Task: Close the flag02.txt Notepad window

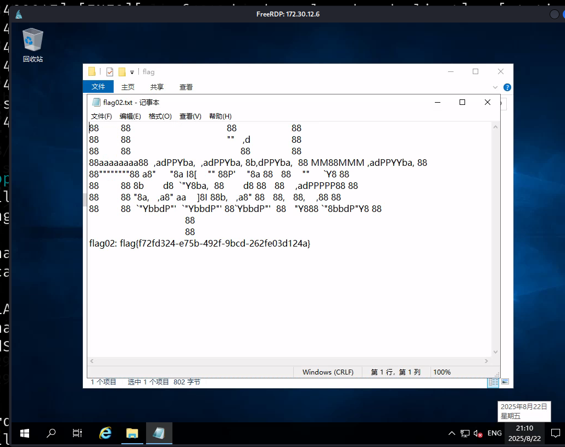Action: [x=488, y=102]
